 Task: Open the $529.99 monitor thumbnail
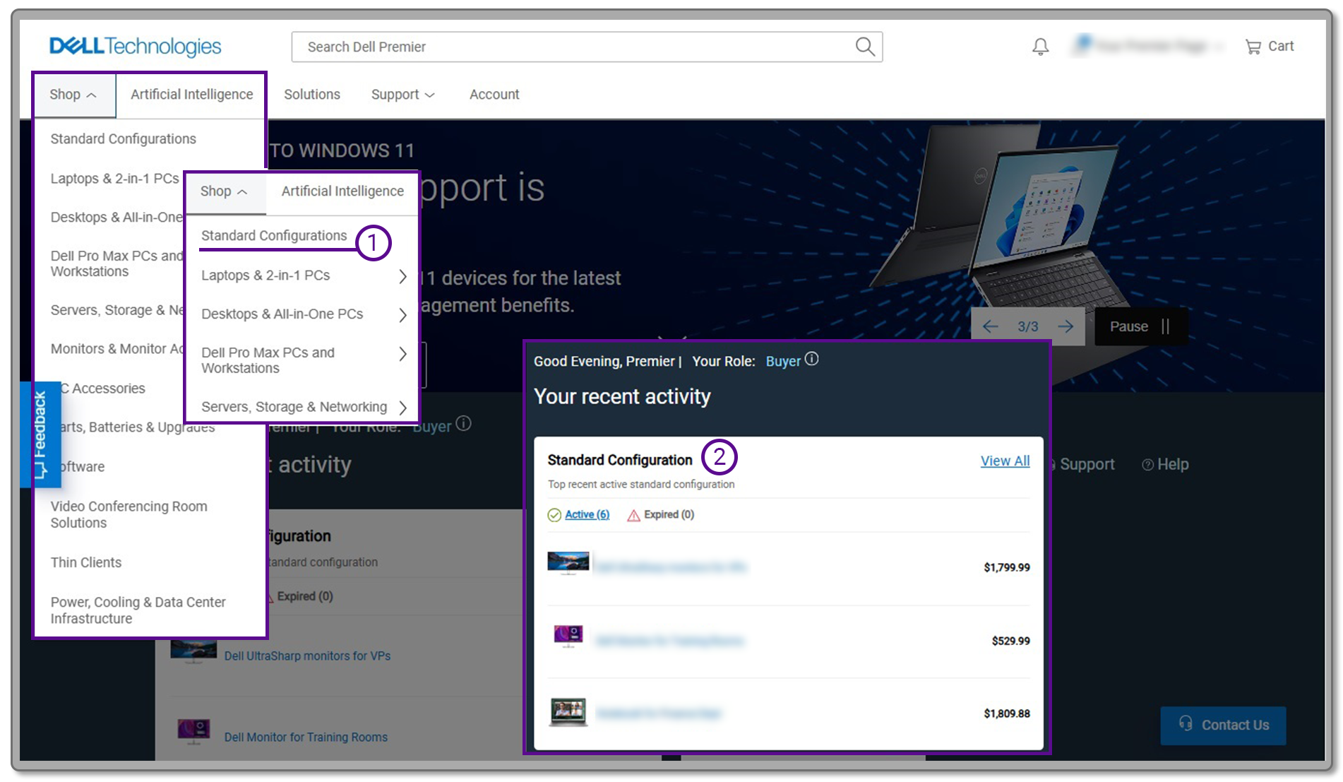(568, 636)
